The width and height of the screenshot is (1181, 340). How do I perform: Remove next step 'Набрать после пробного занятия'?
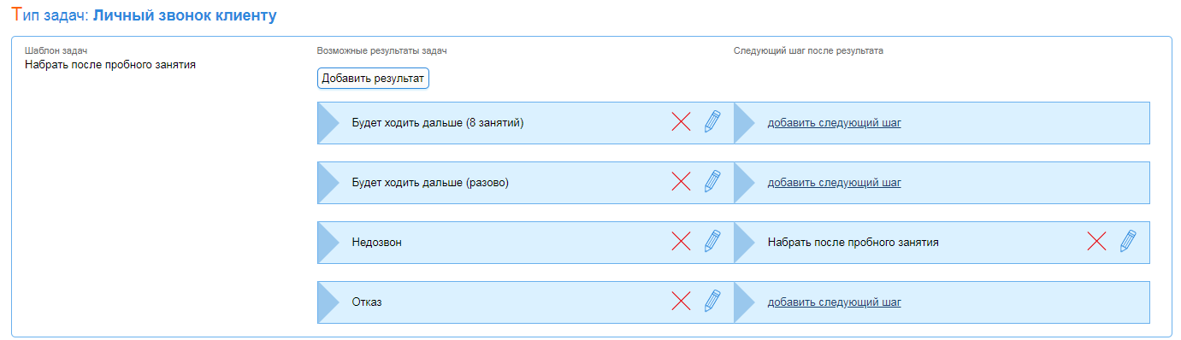coord(1096,242)
